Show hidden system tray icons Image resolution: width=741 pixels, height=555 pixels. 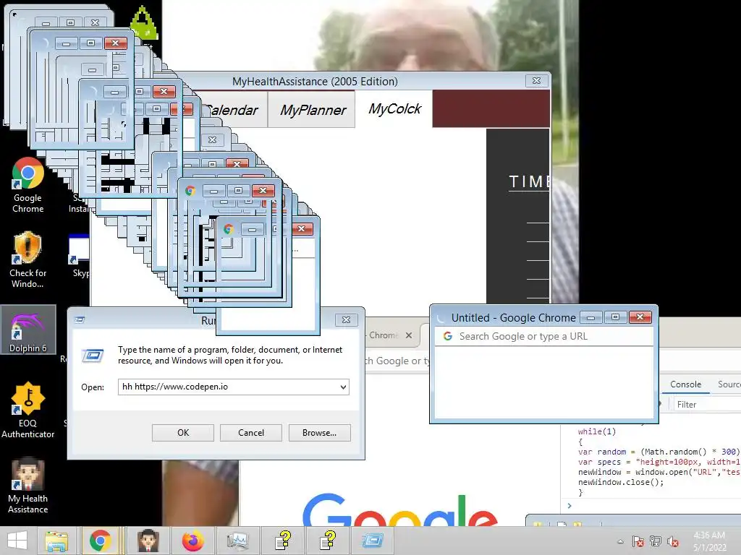(x=620, y=541)
